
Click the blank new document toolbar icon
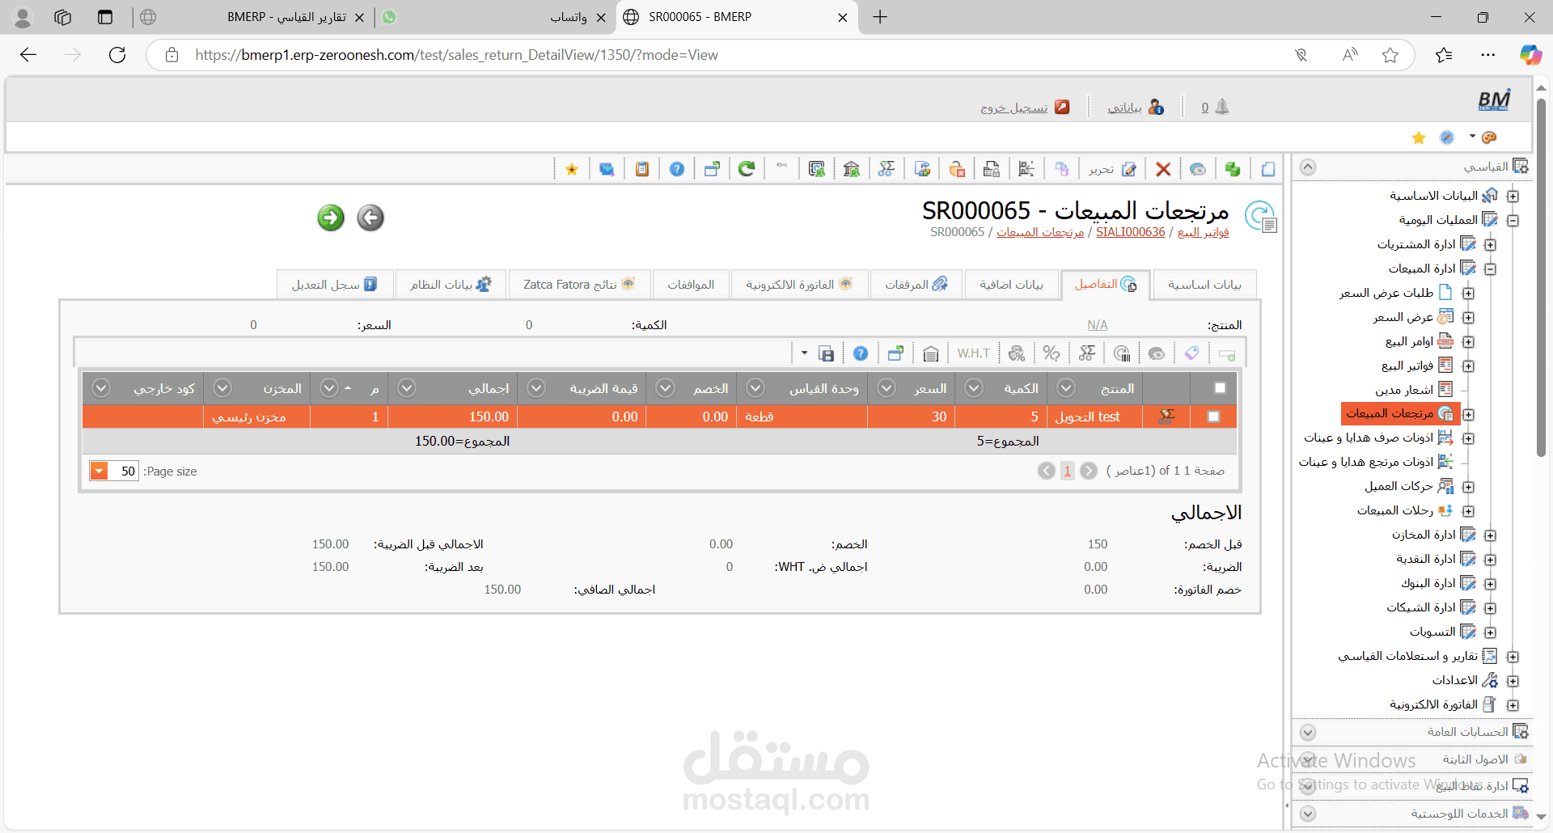(1267, 169)
